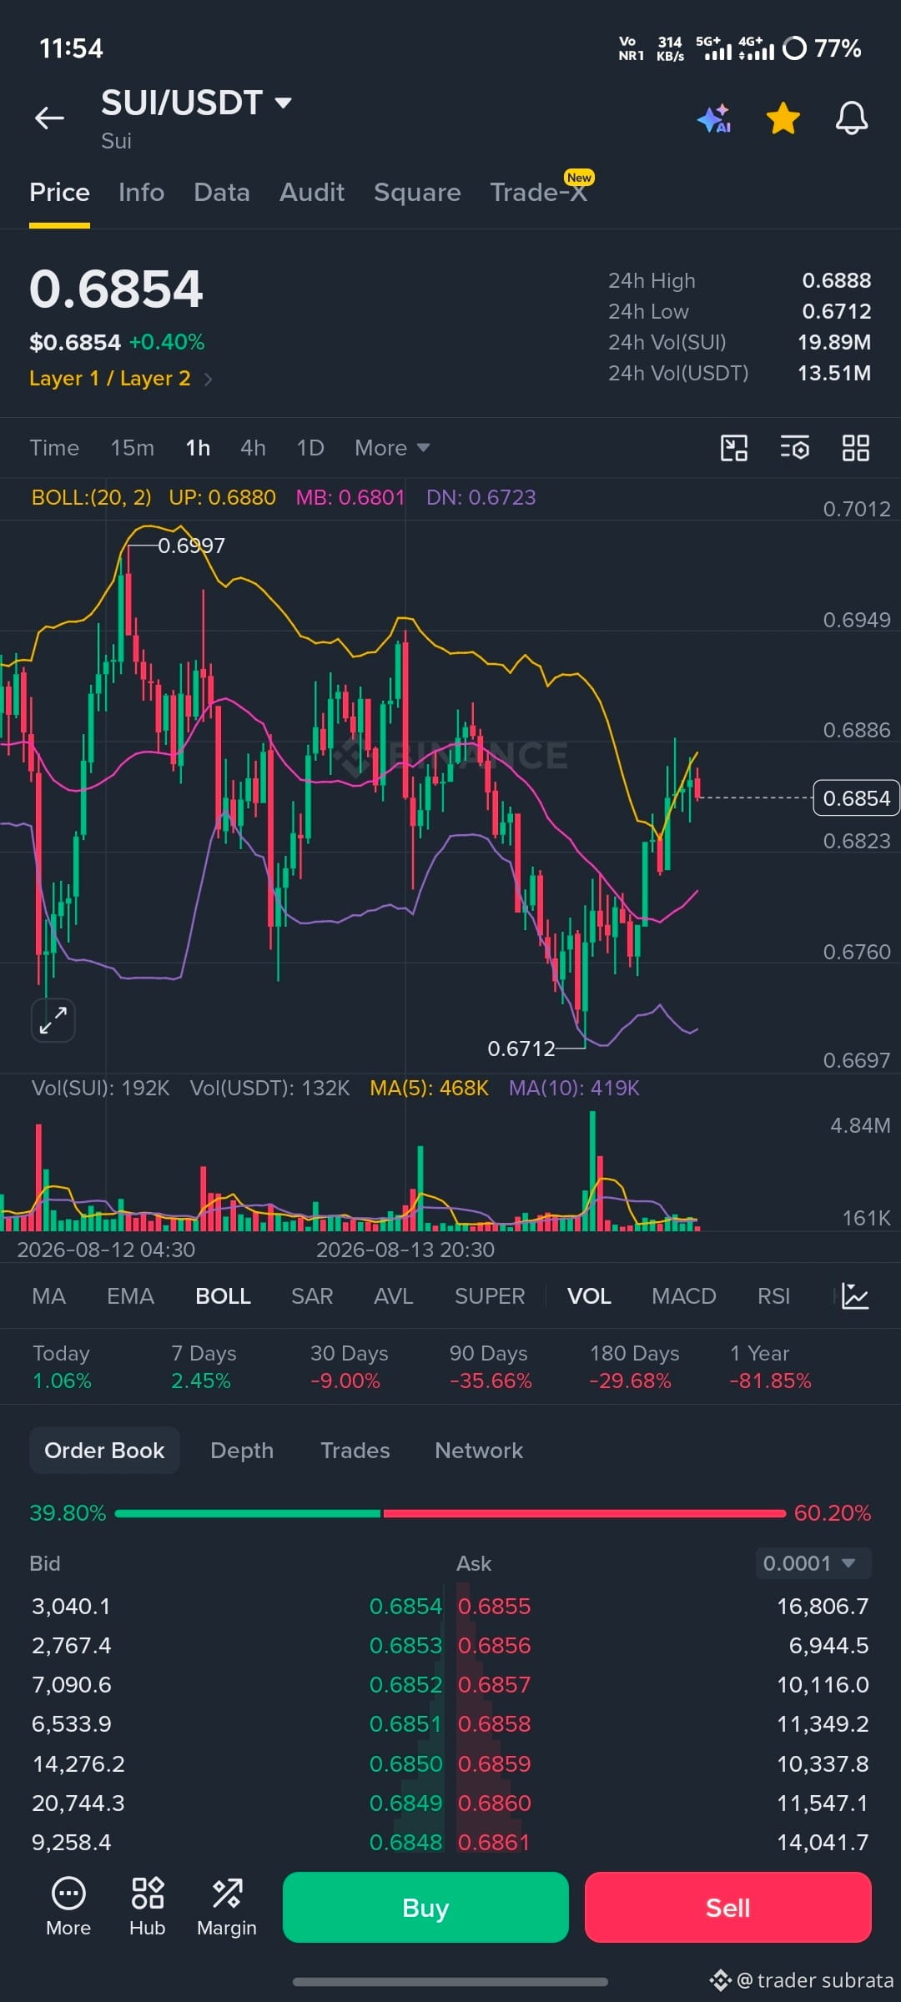Open indicator chart settings icon
901x2002 pixels.
[855, 1296]
